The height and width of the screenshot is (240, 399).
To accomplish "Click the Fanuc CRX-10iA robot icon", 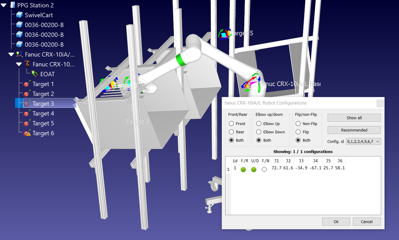I will point(20,54).
